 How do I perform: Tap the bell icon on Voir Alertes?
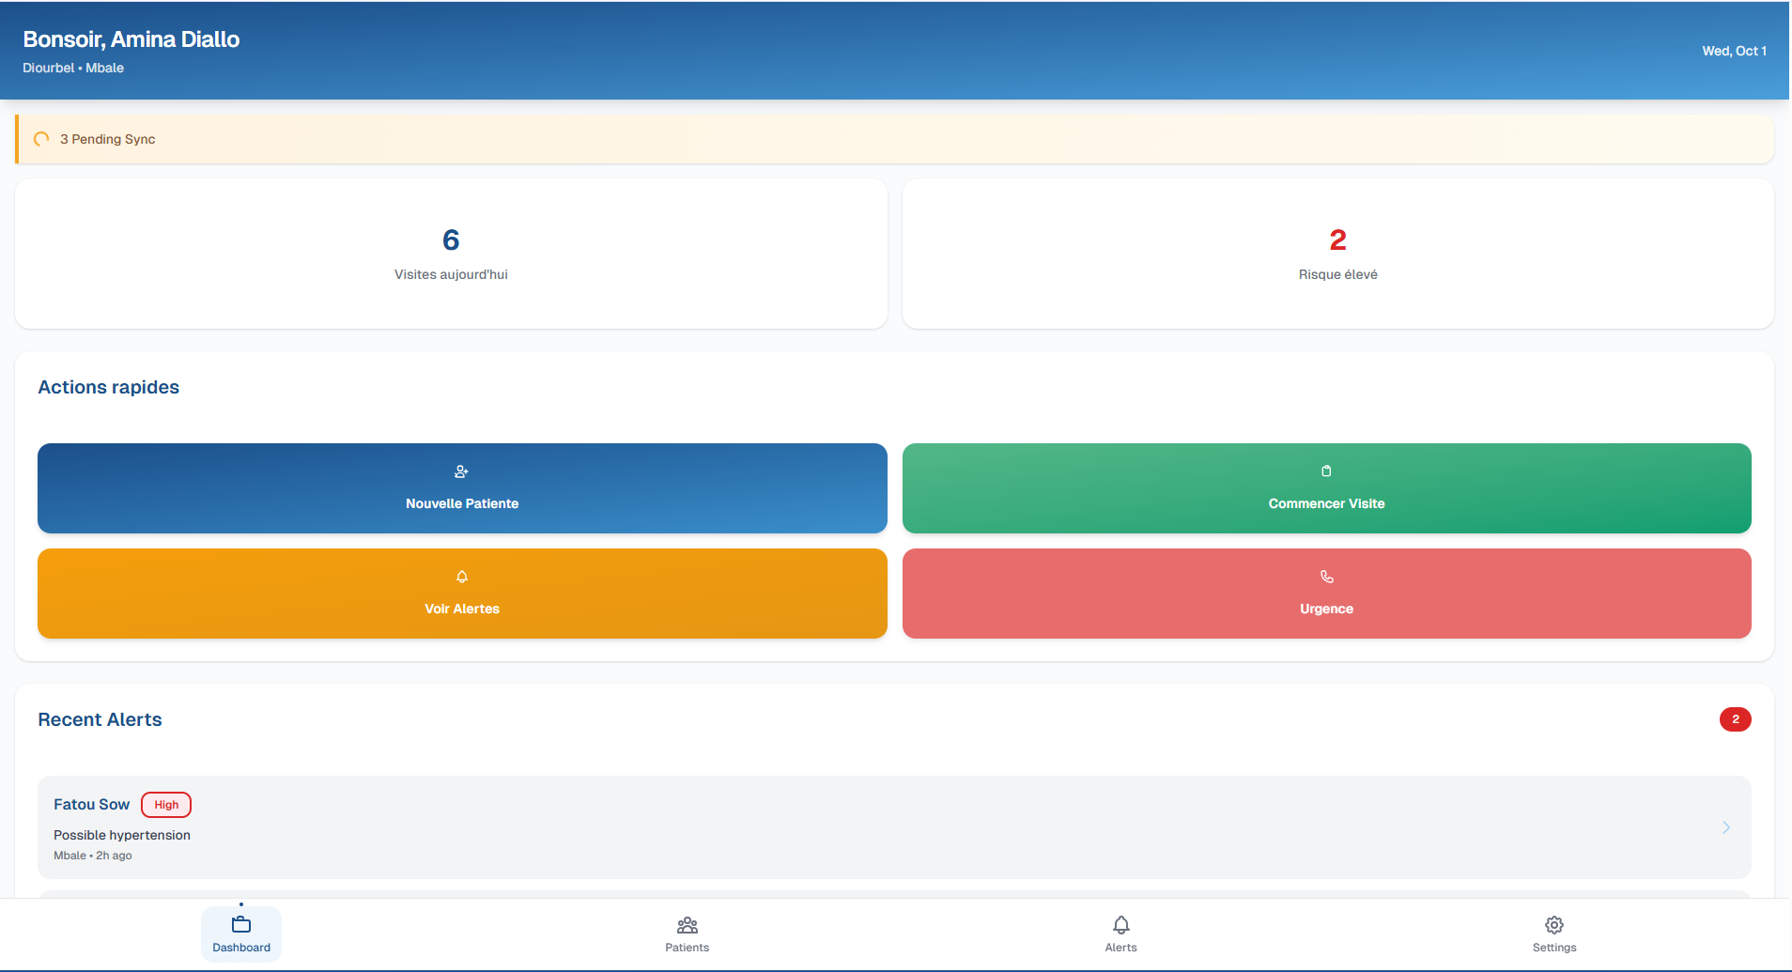point(461,577)
